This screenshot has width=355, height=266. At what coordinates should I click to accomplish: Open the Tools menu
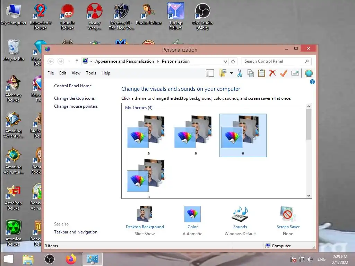coord(91,73)
